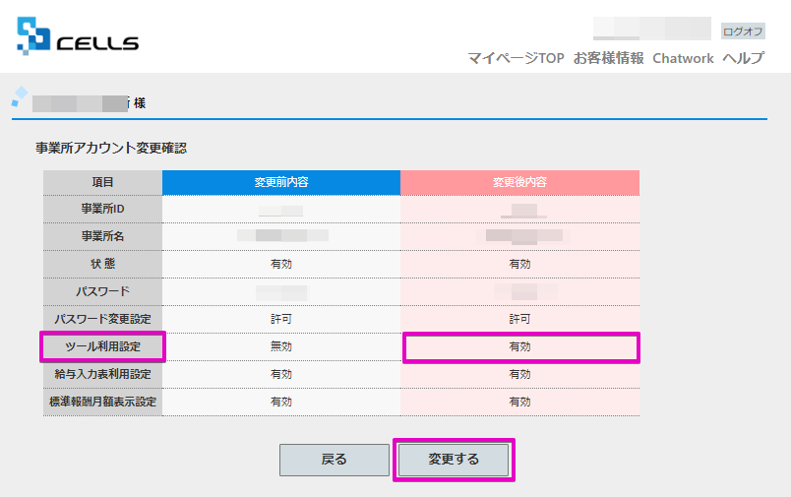Click the blue pencil icon beside customer name
Image resolution: width=791 pixels, height=497 pixels.
pos(20,96)
